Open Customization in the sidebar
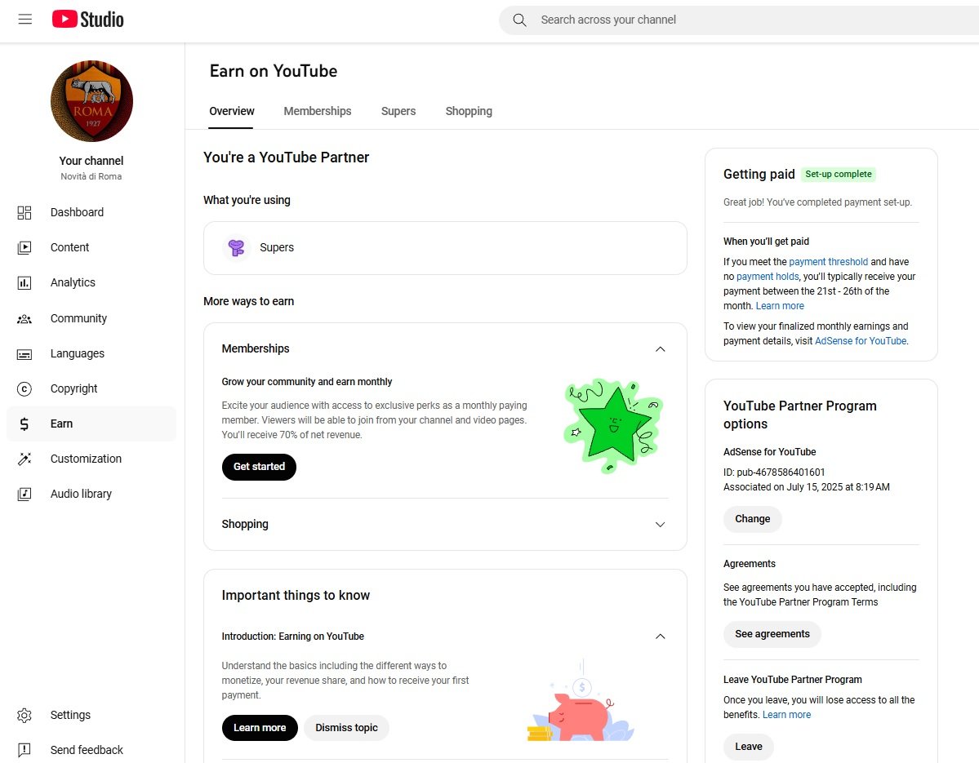 click(x=91, y=459)
